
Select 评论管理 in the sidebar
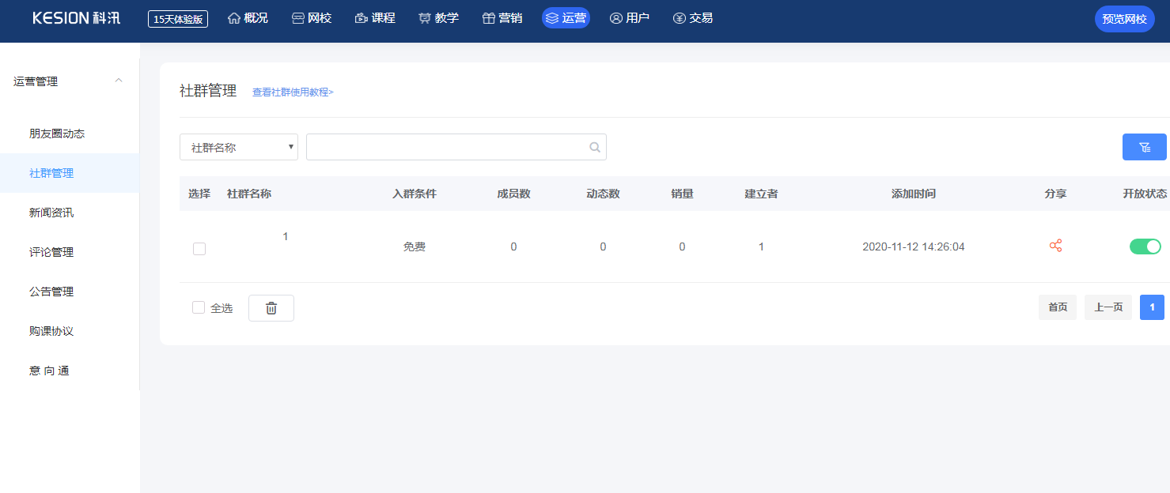[x=51, y=252]
